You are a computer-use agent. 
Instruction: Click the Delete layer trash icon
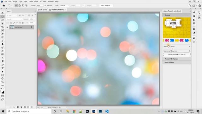click(32, 107)
